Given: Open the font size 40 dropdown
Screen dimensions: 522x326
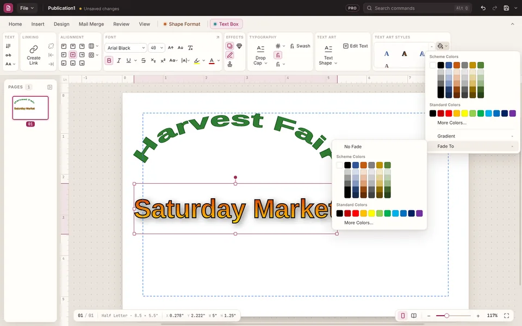Looking at the screenshot, I should tap(156, 48).
